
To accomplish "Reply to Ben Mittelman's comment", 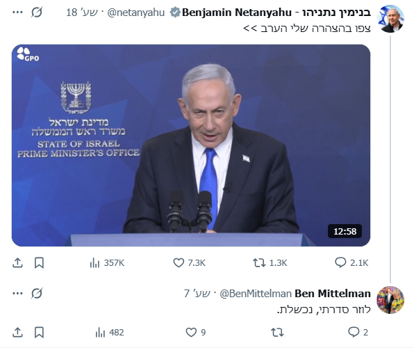I will [358, 332].
